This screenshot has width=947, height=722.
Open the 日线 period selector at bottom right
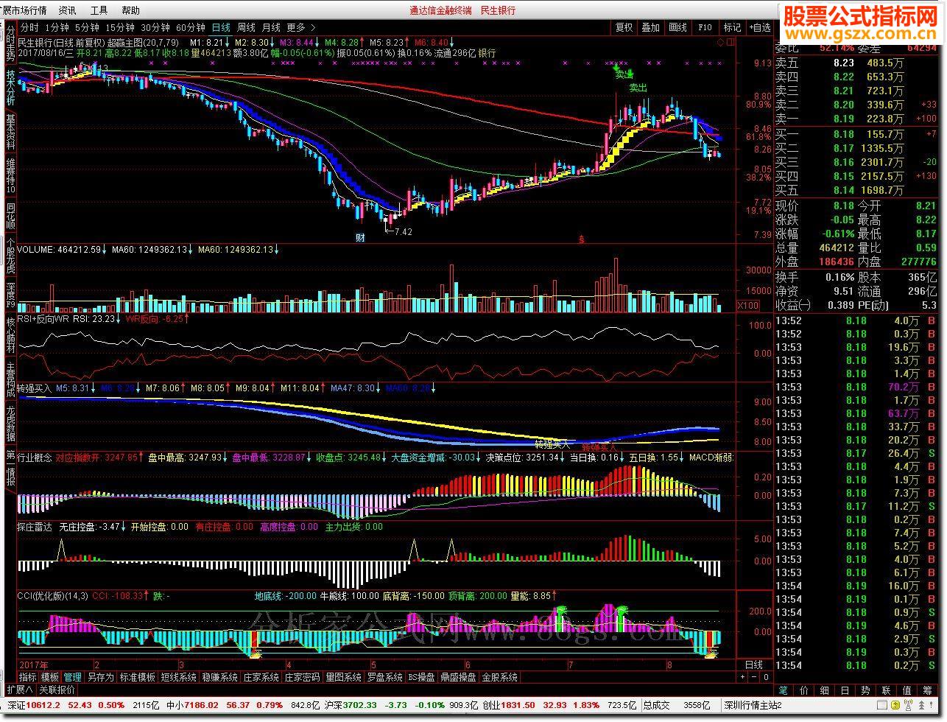[755, 665]
